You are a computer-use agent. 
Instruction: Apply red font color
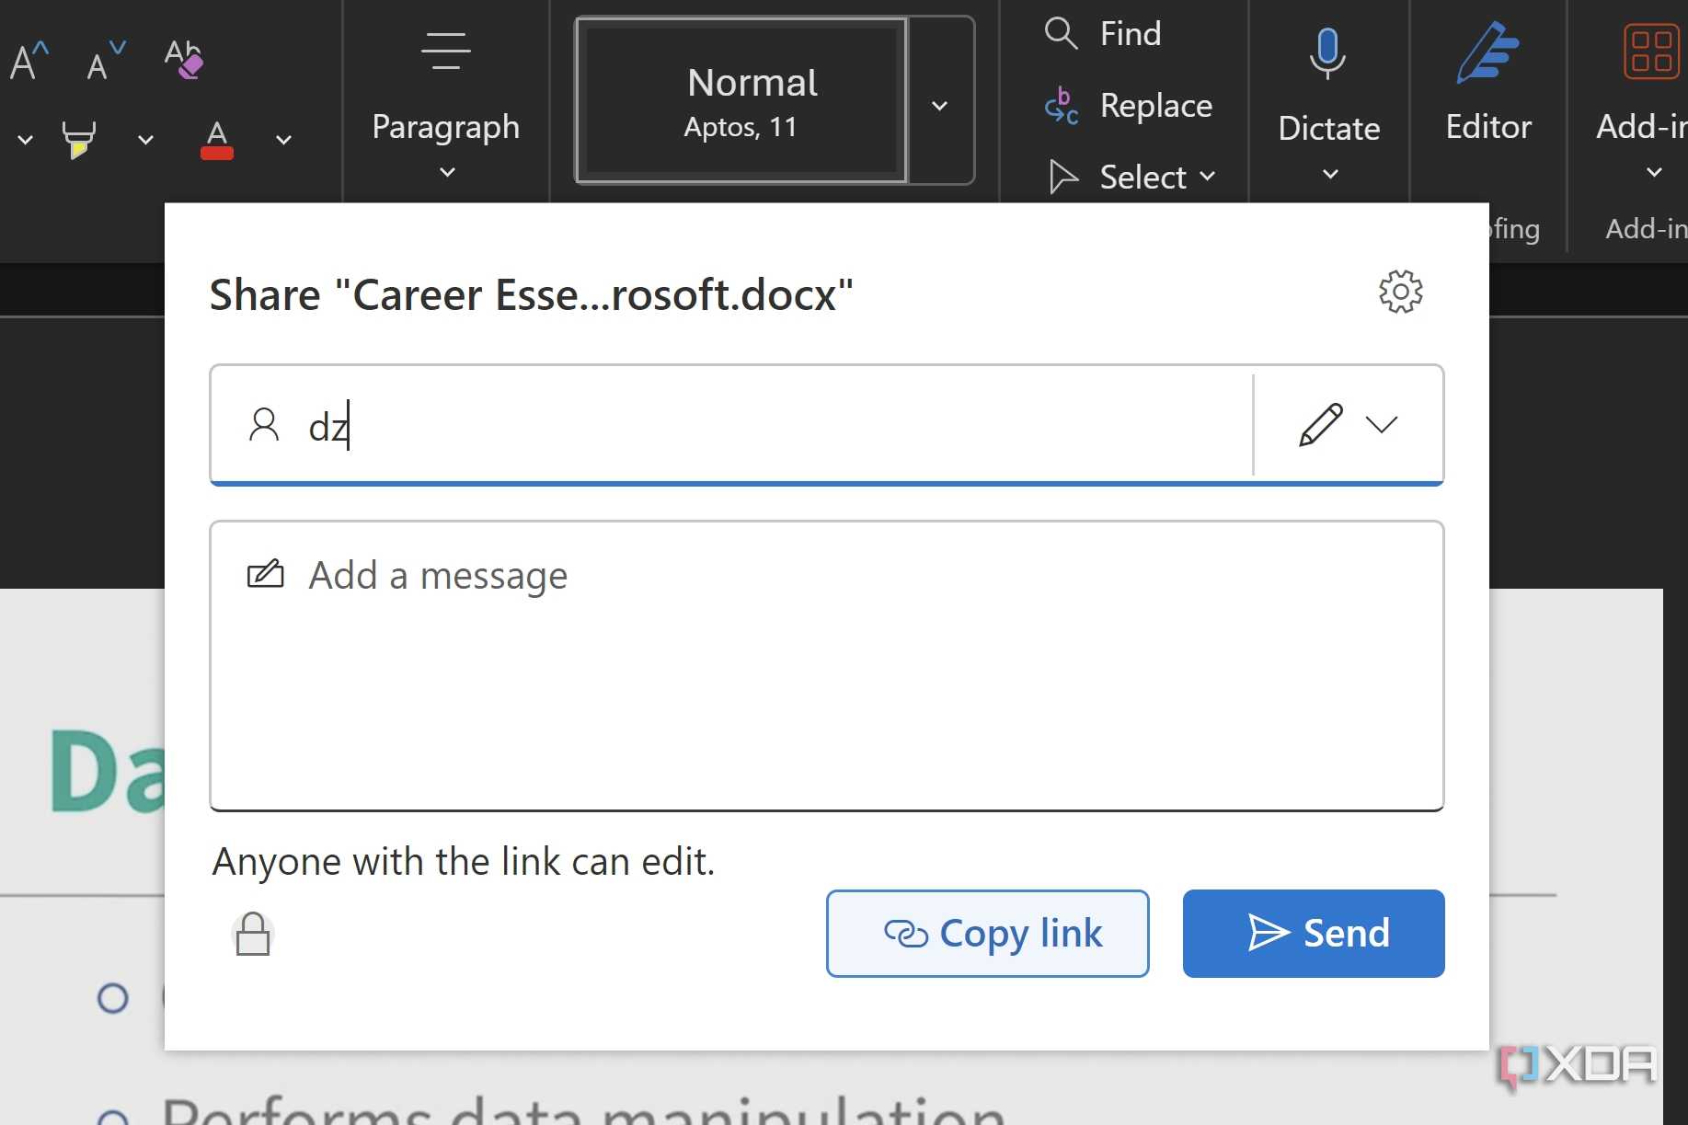[x=217, y=140]
